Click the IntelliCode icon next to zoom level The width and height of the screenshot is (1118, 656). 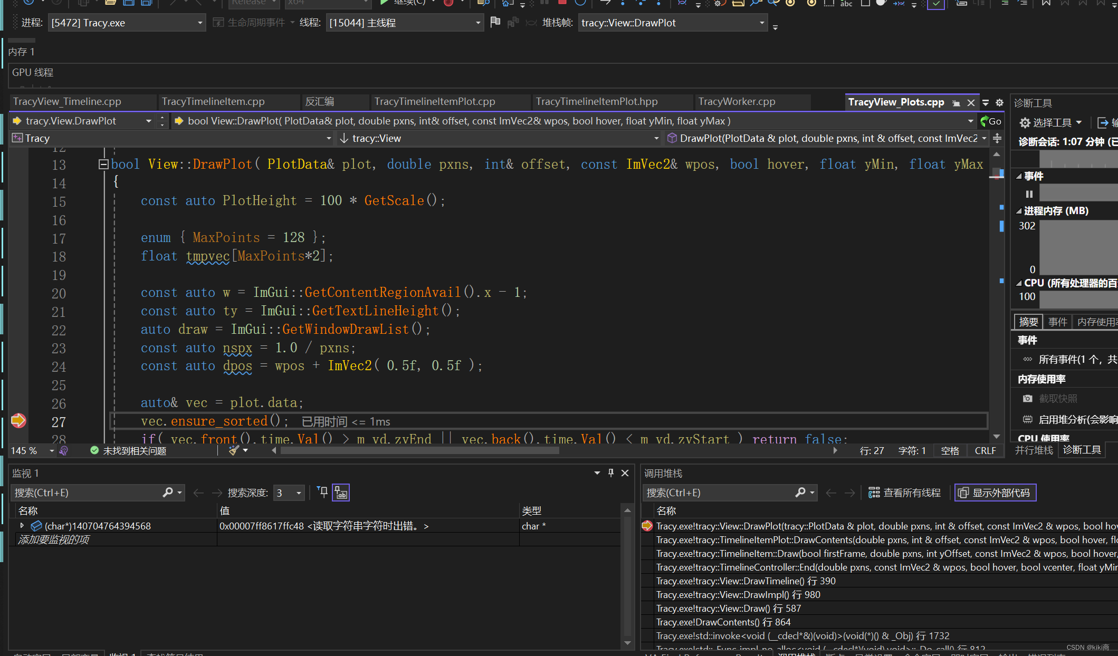click(x=64, y=450)
